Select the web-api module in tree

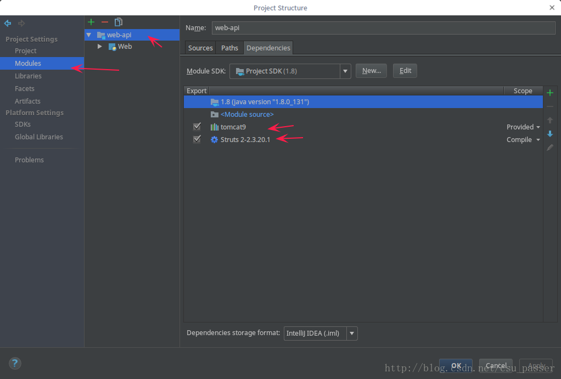pyautogui.click(x=132, y=35)
